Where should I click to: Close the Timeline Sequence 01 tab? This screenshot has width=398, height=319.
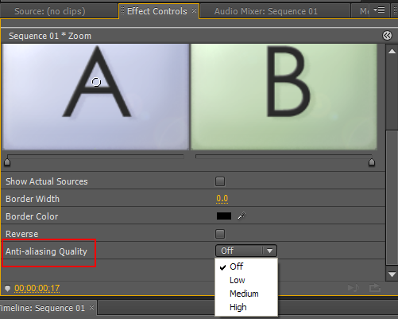tap(91, 308)
